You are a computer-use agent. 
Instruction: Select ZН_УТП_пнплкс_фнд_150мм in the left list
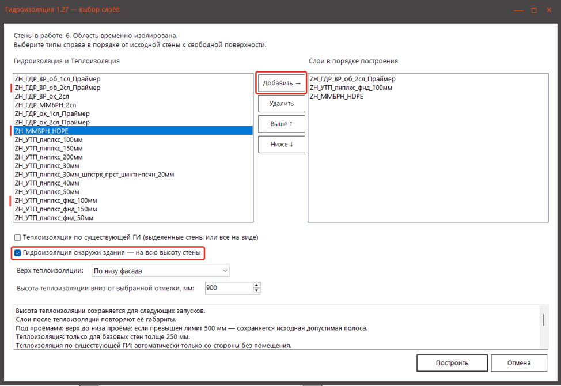[x=133, y=209]
